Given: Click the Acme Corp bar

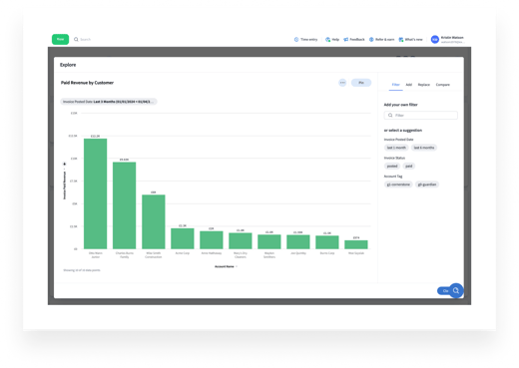Looking at the screenshot, I should pyautogui.click(x=183, y=238).
